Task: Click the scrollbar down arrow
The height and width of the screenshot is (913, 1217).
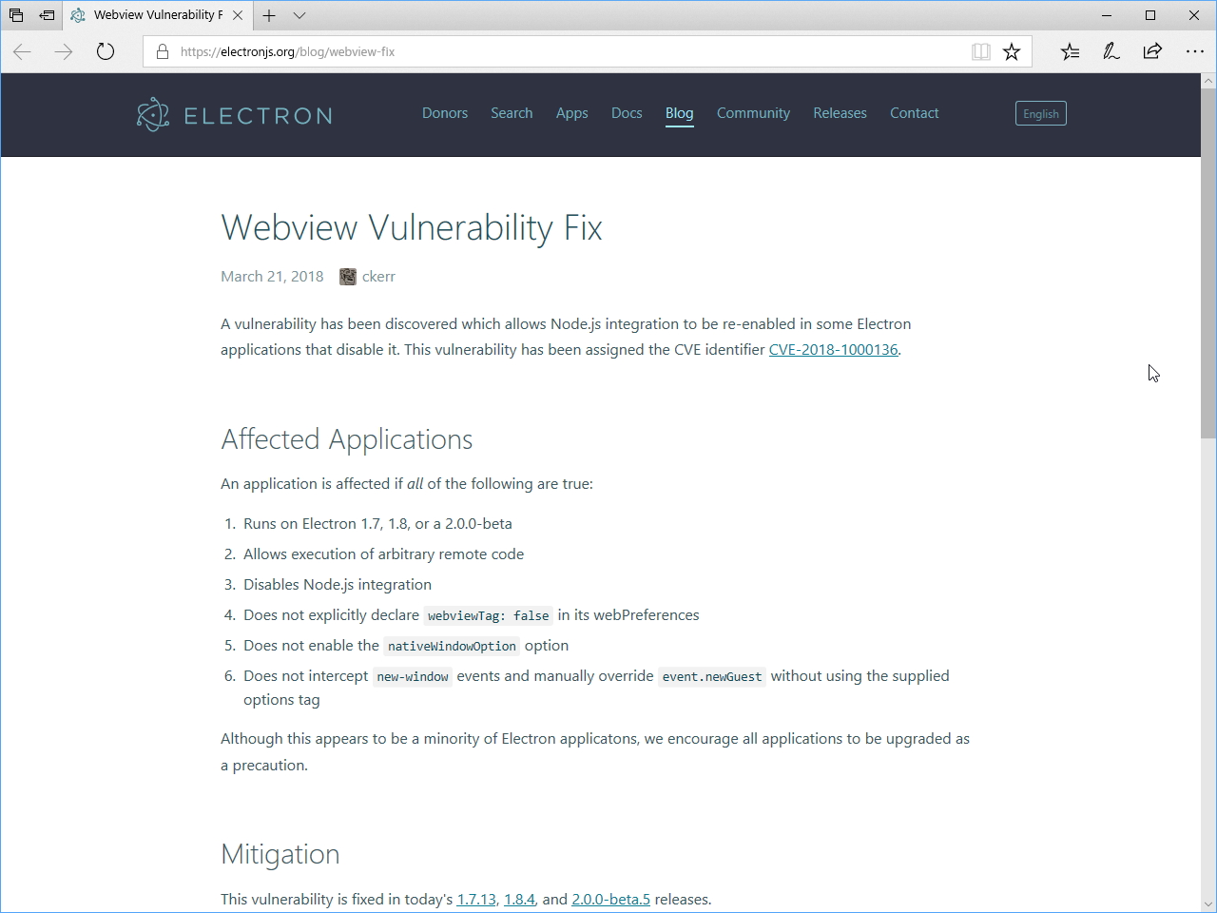Action: [x=1208, y=904]
